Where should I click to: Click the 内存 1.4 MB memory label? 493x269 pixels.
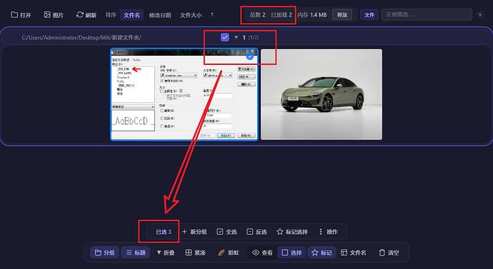point(312,15)
